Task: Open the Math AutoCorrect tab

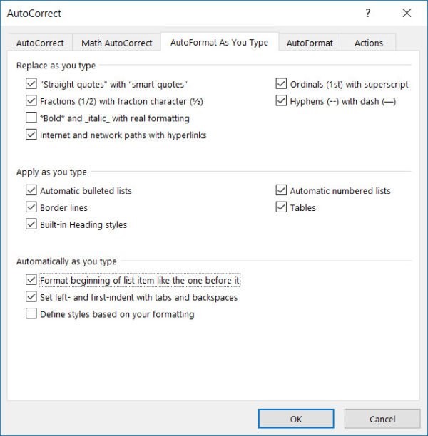Action: click(x=117, y=43)
